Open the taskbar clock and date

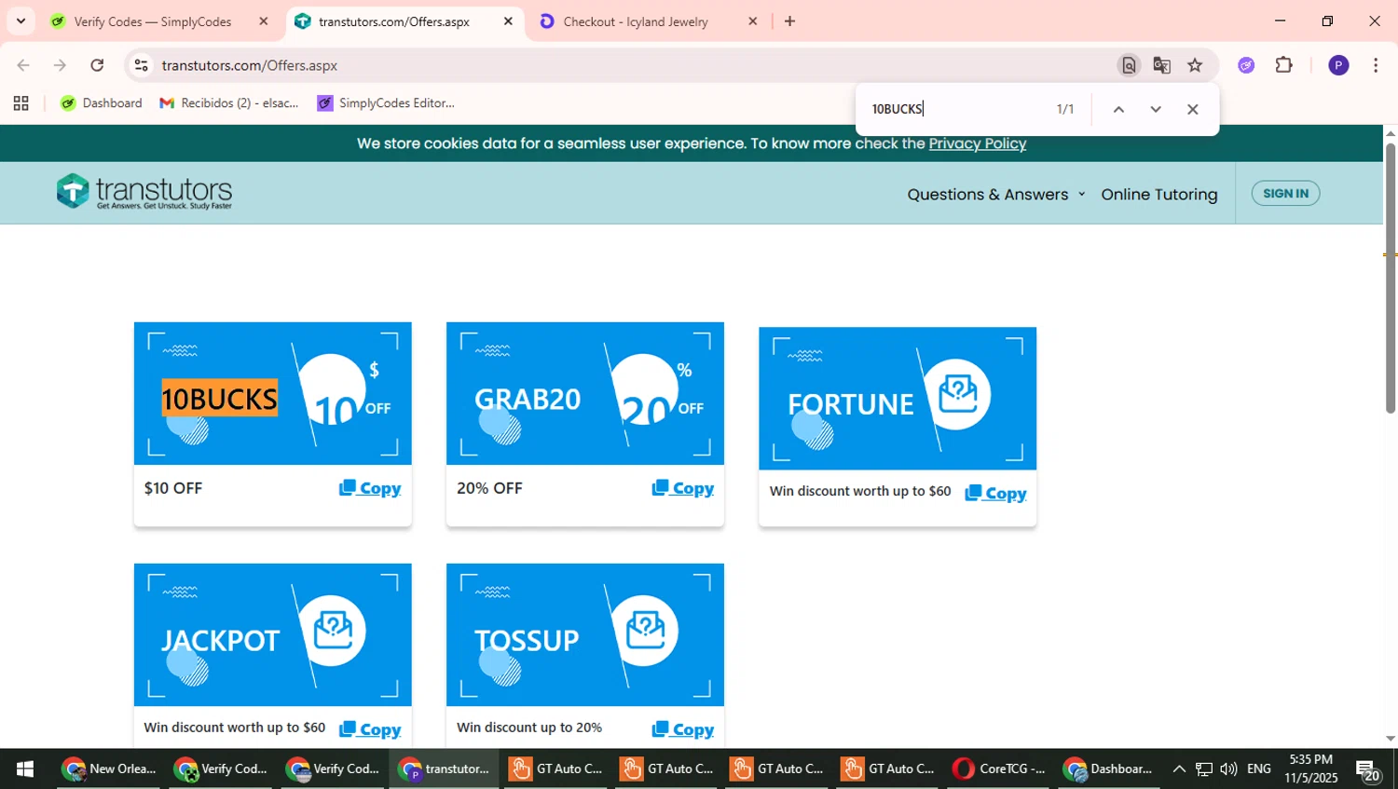click(x=1310, y=769)
